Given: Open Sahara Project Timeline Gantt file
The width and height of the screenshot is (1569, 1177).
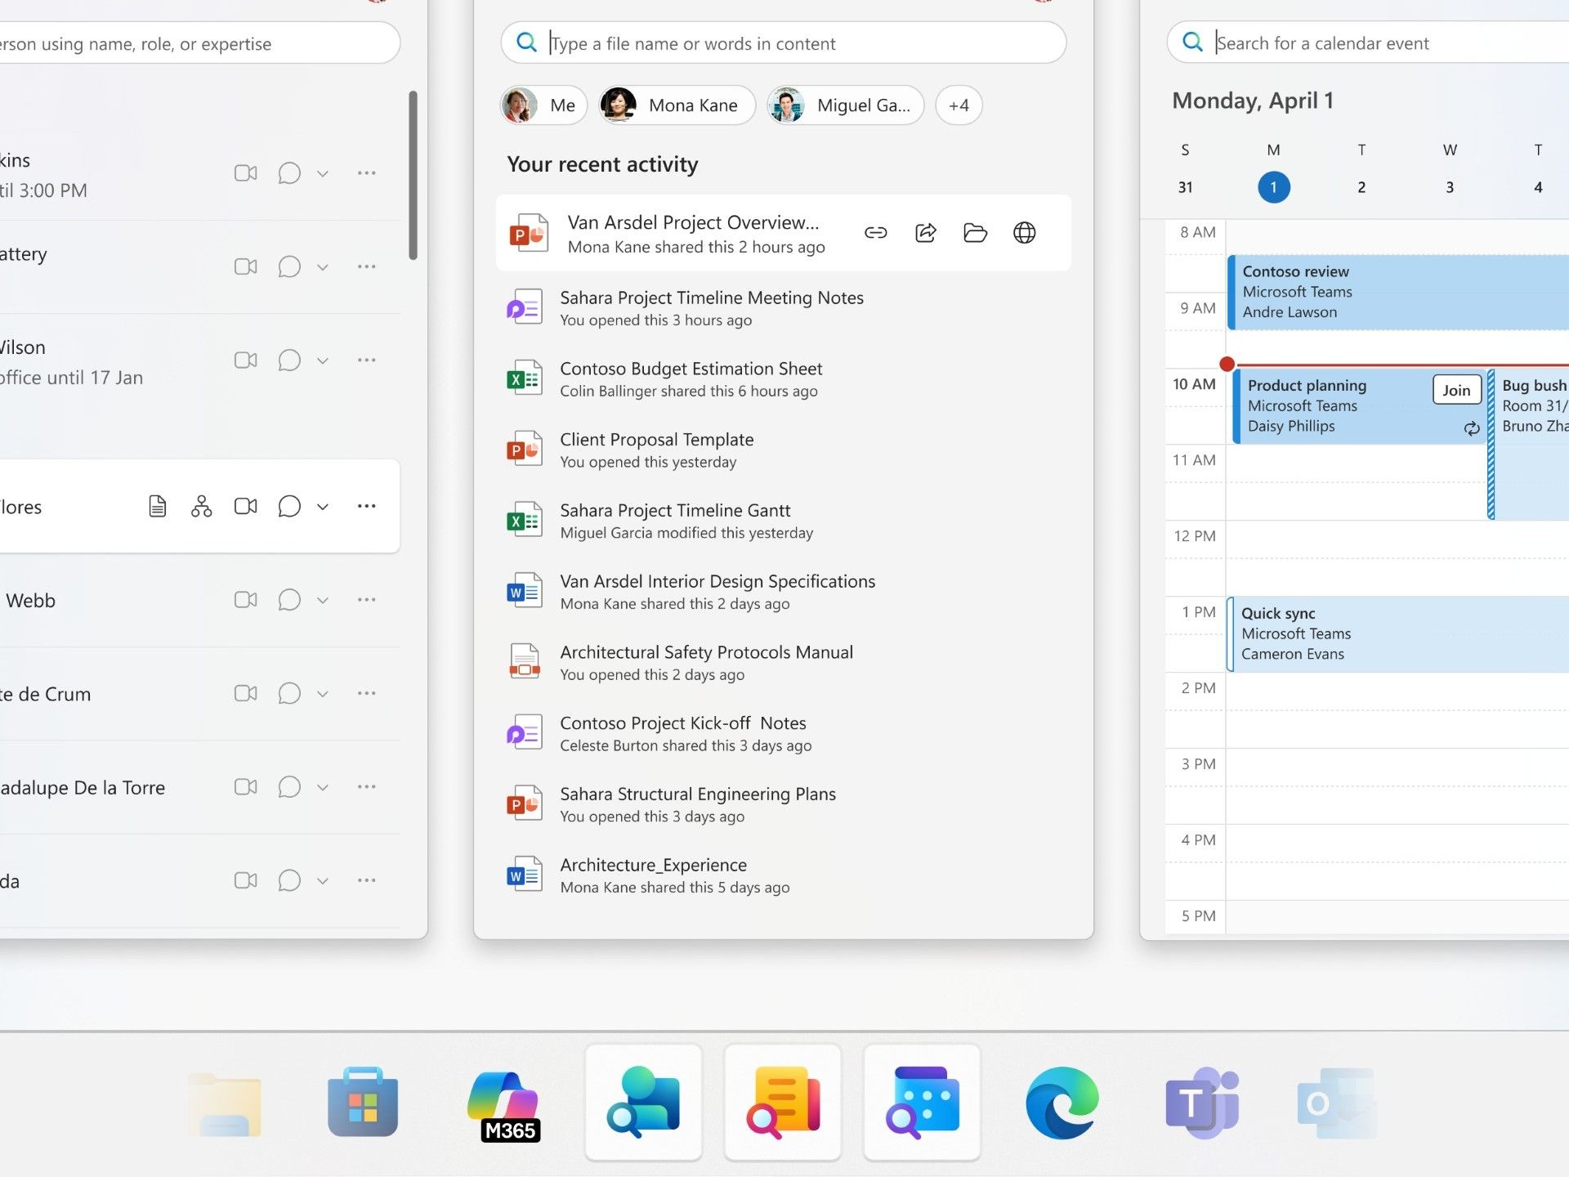Looking at the screenshot, I should pyautogui.click(x=783, y=521).
